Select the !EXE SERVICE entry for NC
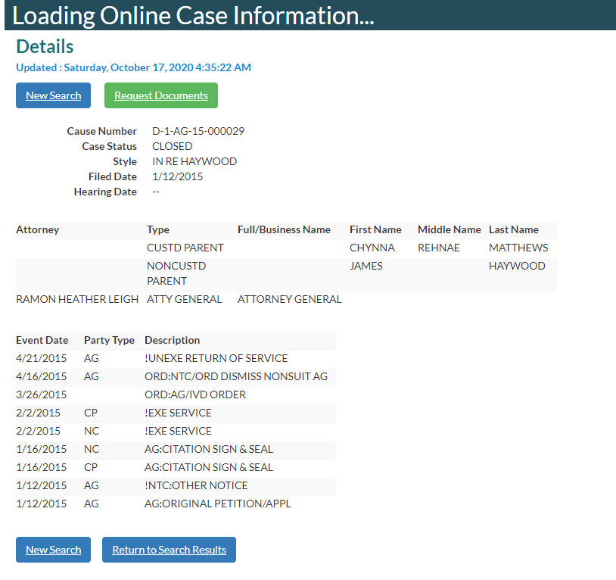The width and height of the screenshot is (616, 580). coord(178,431)
